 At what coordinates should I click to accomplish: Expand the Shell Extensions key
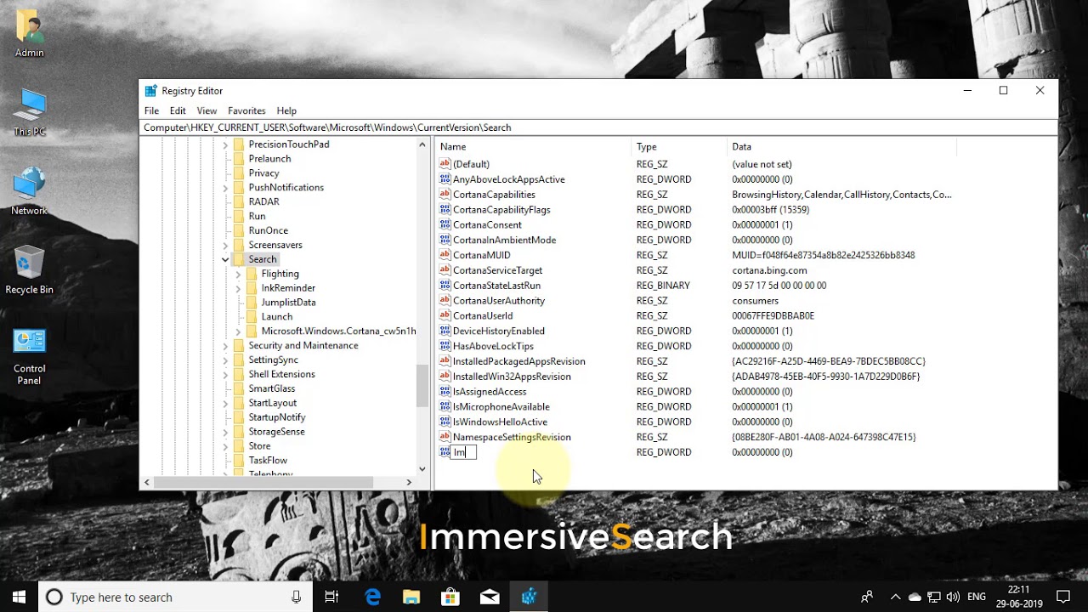pyautogui.click(x=225, y=374)
